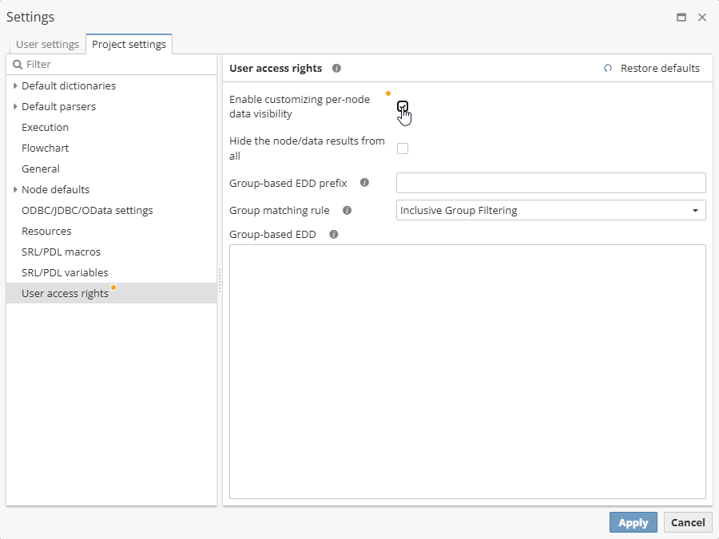Click the restore window icon in the title bar
719x539 pixels.
tap(681, 17)
